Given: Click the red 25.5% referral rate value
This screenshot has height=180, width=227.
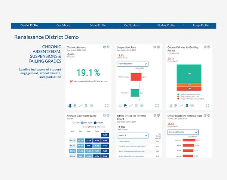Looking at the screenshot, I should [x=171, y=124].
